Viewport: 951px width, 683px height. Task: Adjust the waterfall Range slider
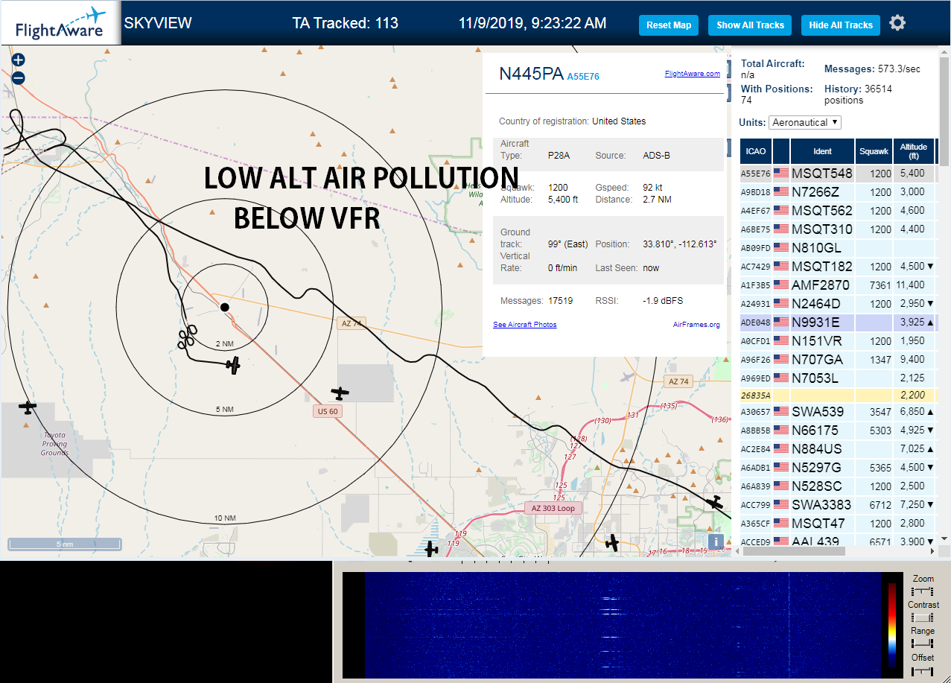click(922, 643)
